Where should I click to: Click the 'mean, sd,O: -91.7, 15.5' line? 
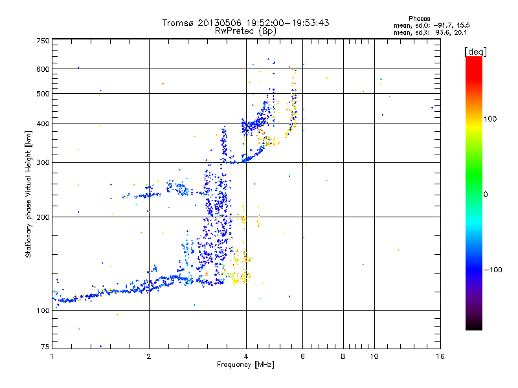tap(431, 25)
